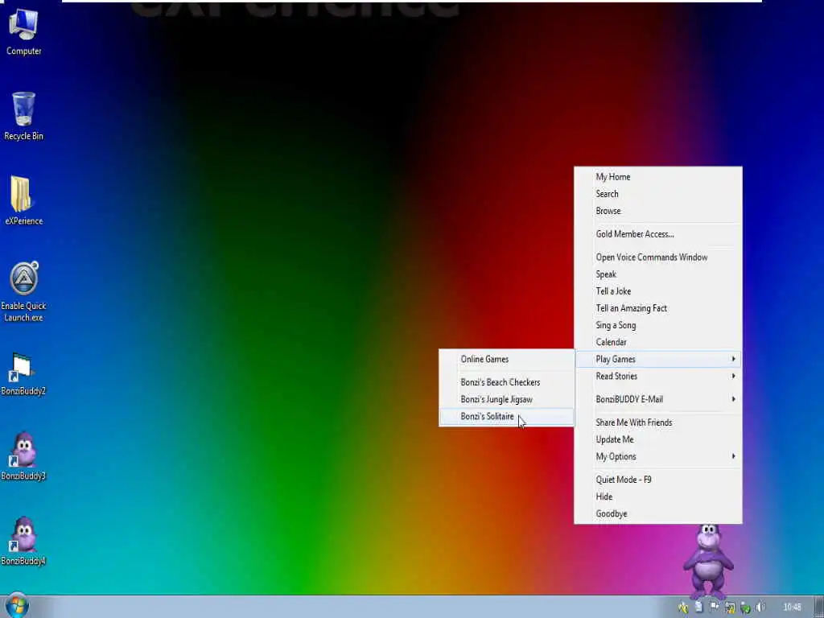
Task: Choose Sing a Song
Action: [658, 325]
